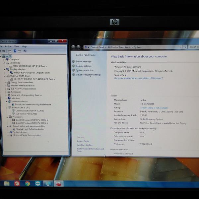The image size is (199, 199).
Task: Select HL-DT-ST RW/DVD GCC-4482B ATA Device
Action: click(x=34, y=79)
